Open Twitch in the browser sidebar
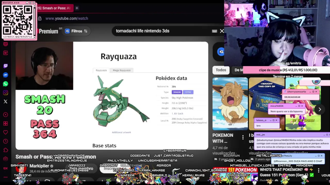The image size is (330, 185). tap(5, 66)
